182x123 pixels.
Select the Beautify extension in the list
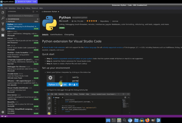23,104
